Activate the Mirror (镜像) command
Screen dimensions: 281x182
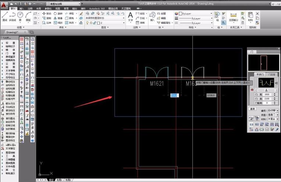pos(58,18)
